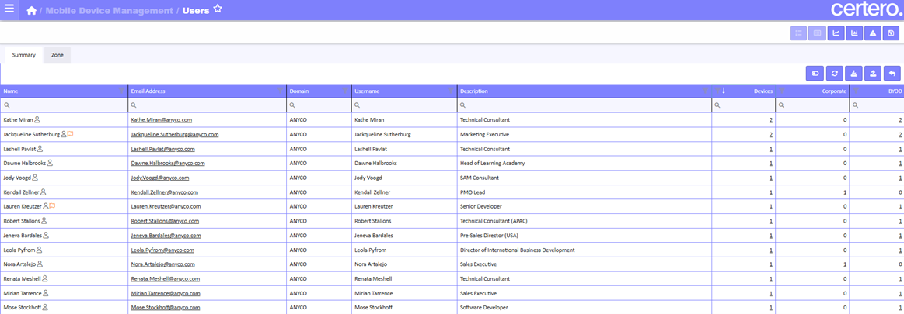Switch to the list view icon
The height and width of the screenshot is (314, 904).
pyautogui.click(x=798, y=33)
